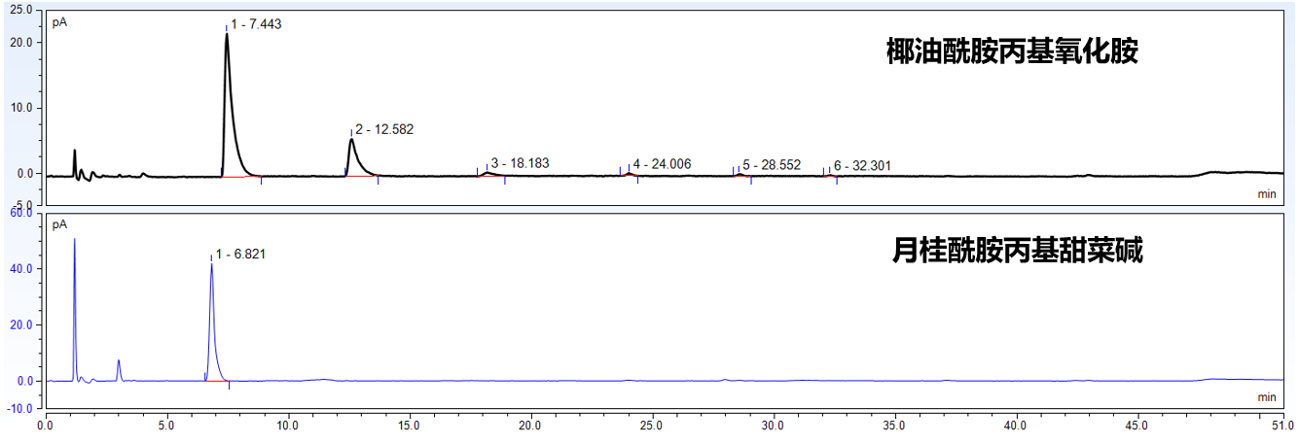The height and width of the screenshot is (443, 1299).
Task: Click the apex of the tallest black peak
Action: click(227, 36)
